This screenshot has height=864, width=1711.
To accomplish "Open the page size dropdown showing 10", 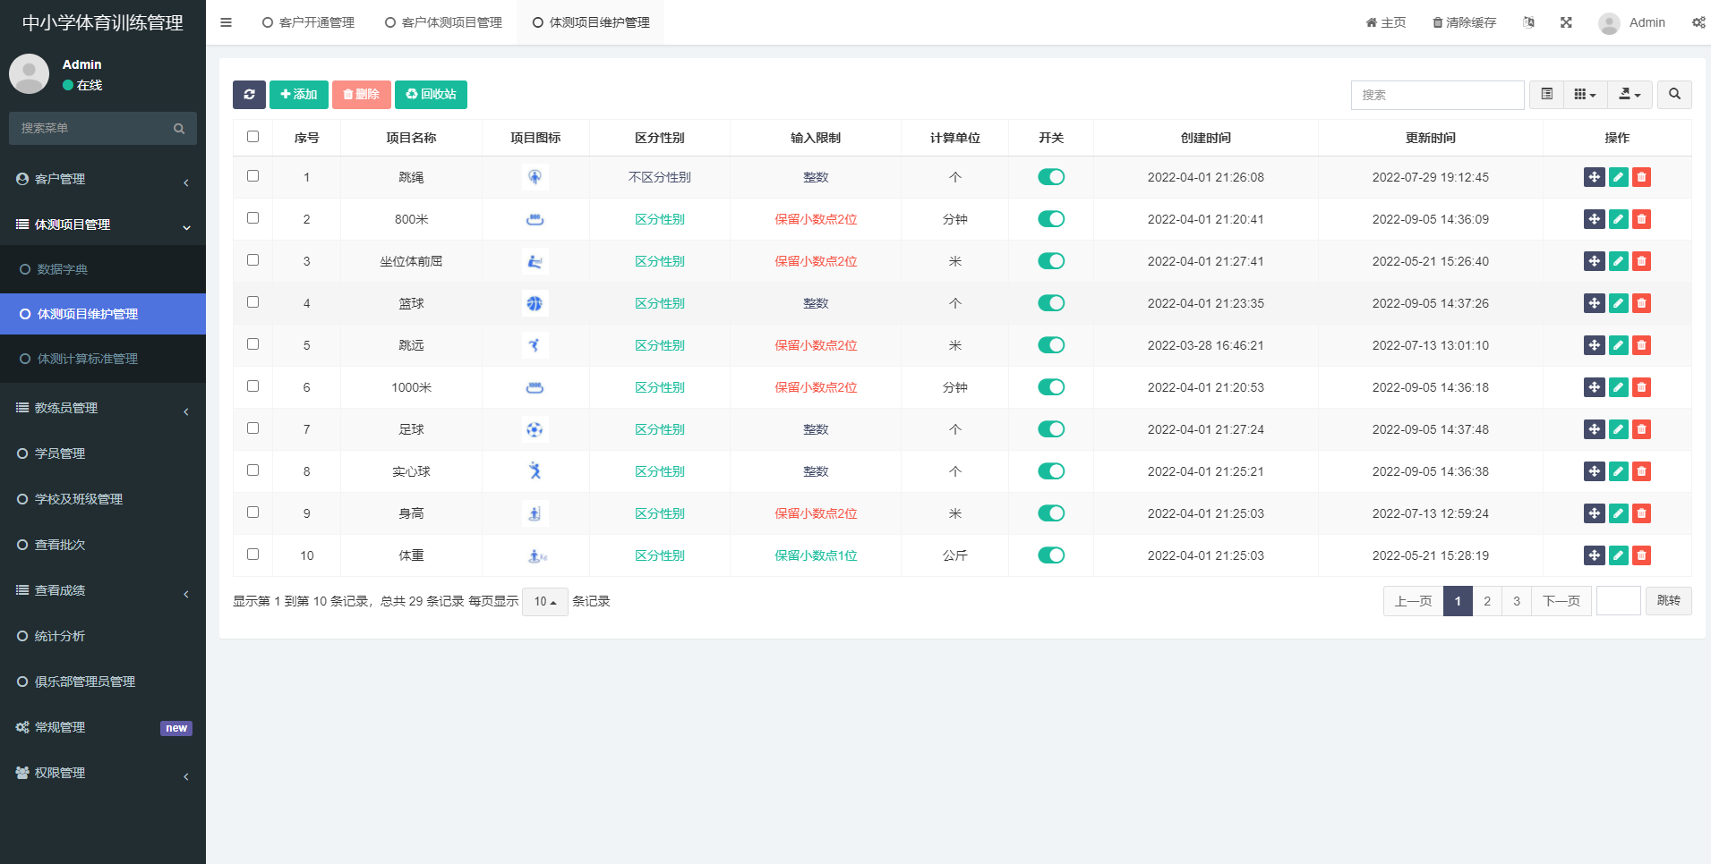I will coord(544,602).
